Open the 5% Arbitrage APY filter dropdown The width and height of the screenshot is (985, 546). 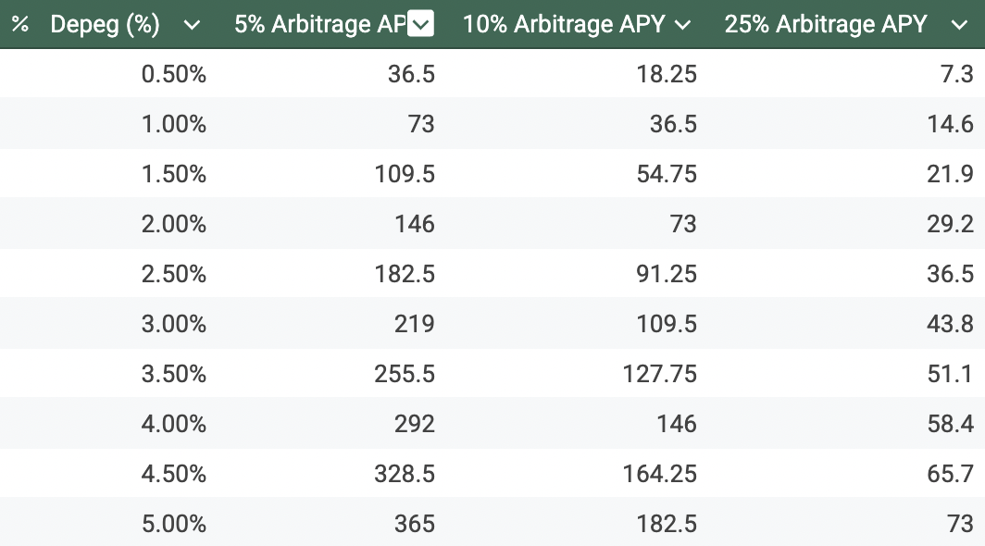tap(420, 25)
